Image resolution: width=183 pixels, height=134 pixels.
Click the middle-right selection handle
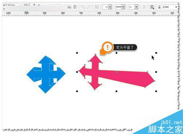pos(156,72)
